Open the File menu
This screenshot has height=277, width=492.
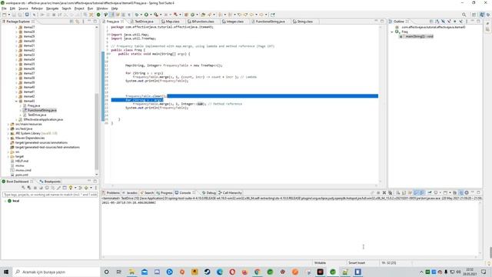(4, 8)
